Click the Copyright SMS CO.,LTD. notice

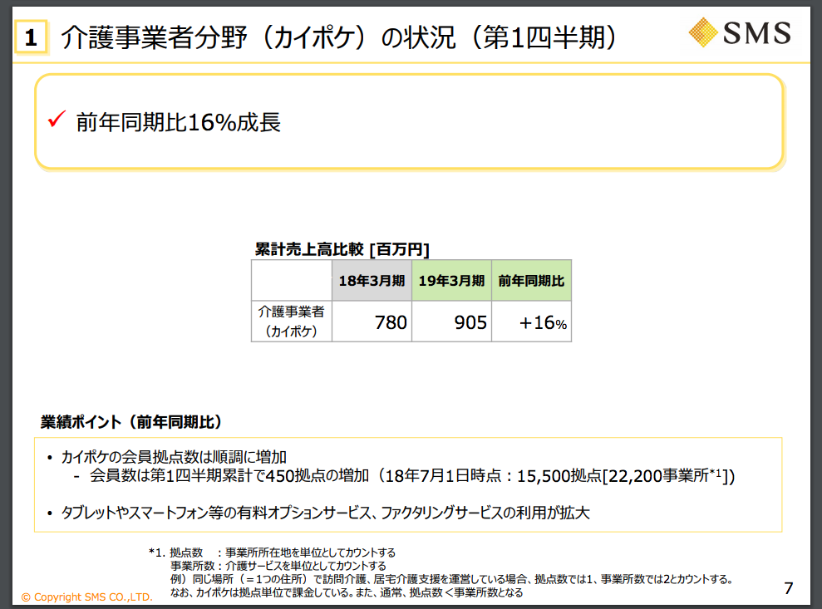coord(87,597)
